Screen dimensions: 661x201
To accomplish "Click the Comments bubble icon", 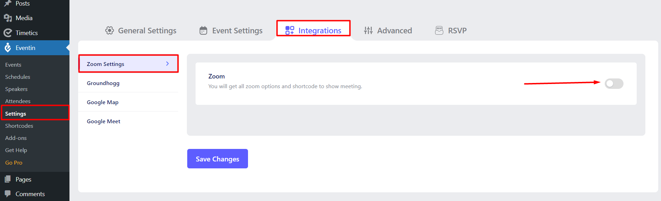I will click(8, 194).
